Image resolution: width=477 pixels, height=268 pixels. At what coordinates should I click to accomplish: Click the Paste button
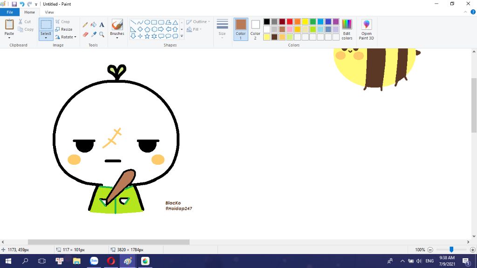9,28
